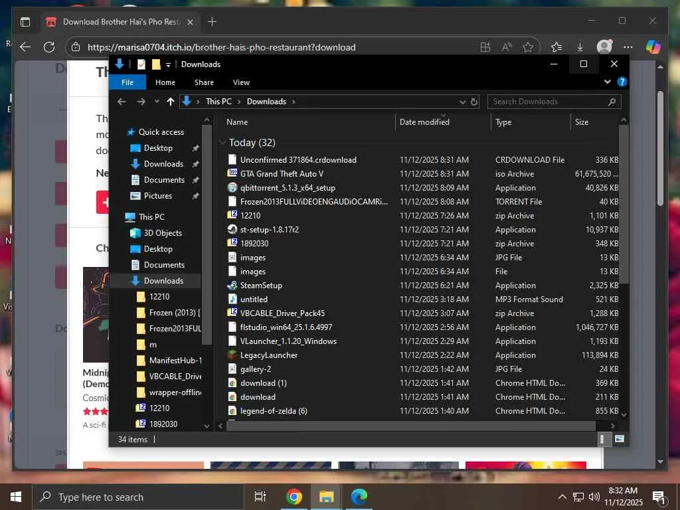
Task: Select Pictures under Quick access
Action: (158, 196)
